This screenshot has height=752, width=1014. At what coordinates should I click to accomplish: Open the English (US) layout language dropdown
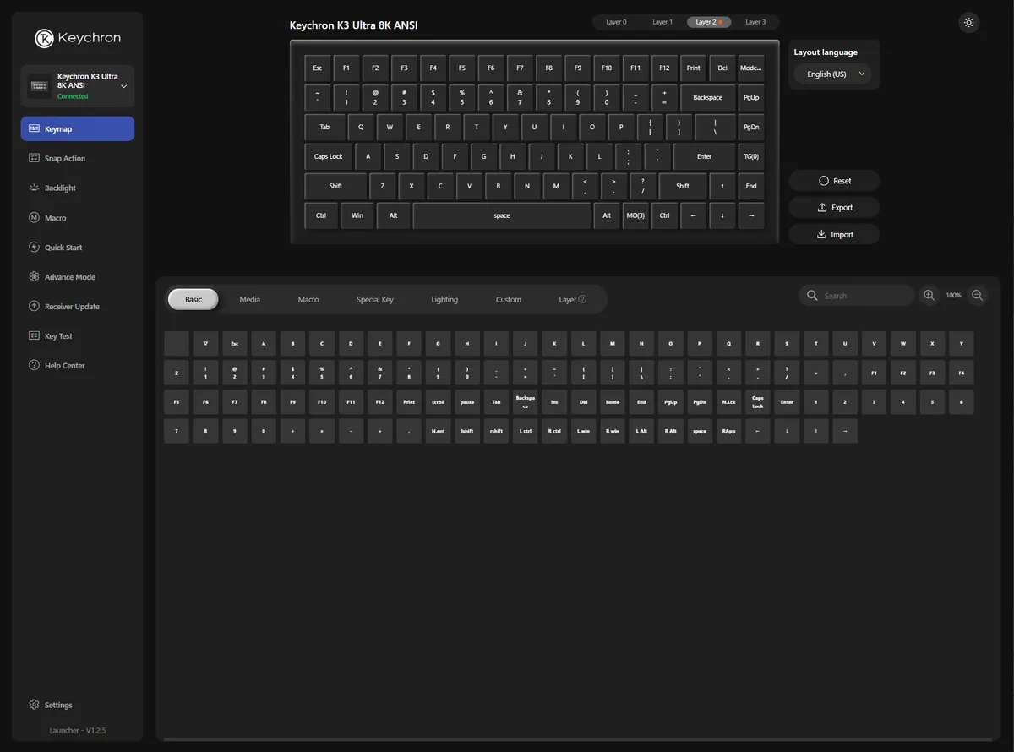coord(834,74)
